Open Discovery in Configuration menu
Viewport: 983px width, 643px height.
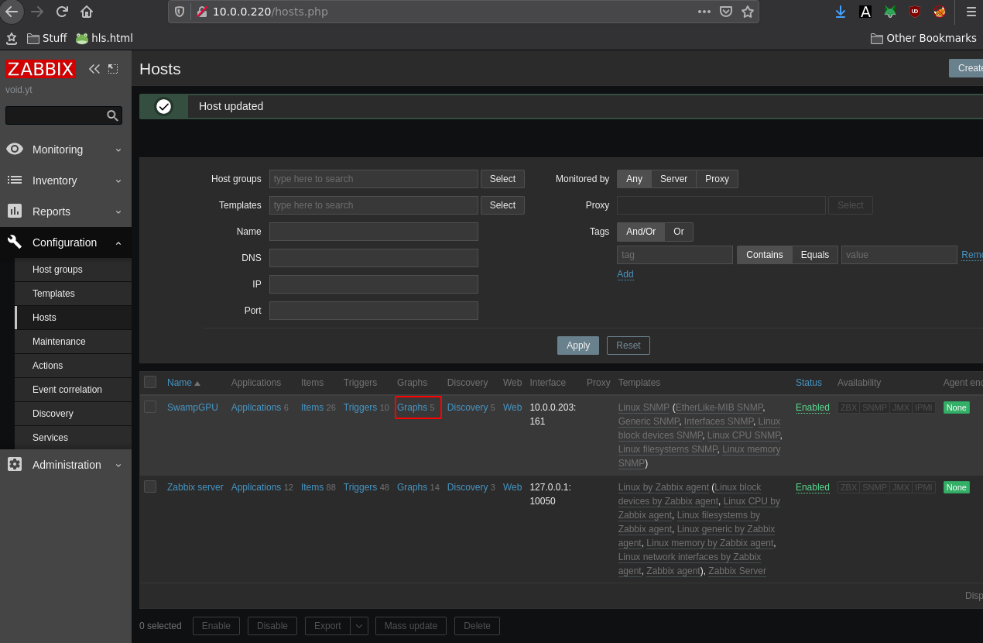click(73, 414)
